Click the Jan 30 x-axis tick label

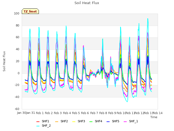(21, 113)
